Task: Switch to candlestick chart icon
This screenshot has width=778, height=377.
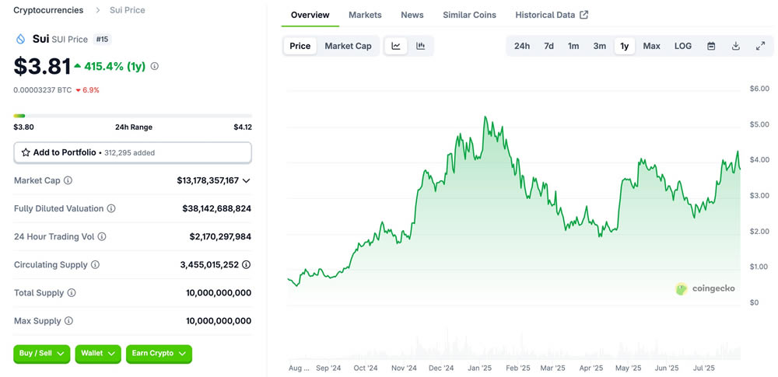Action: (x=421, y=46)
